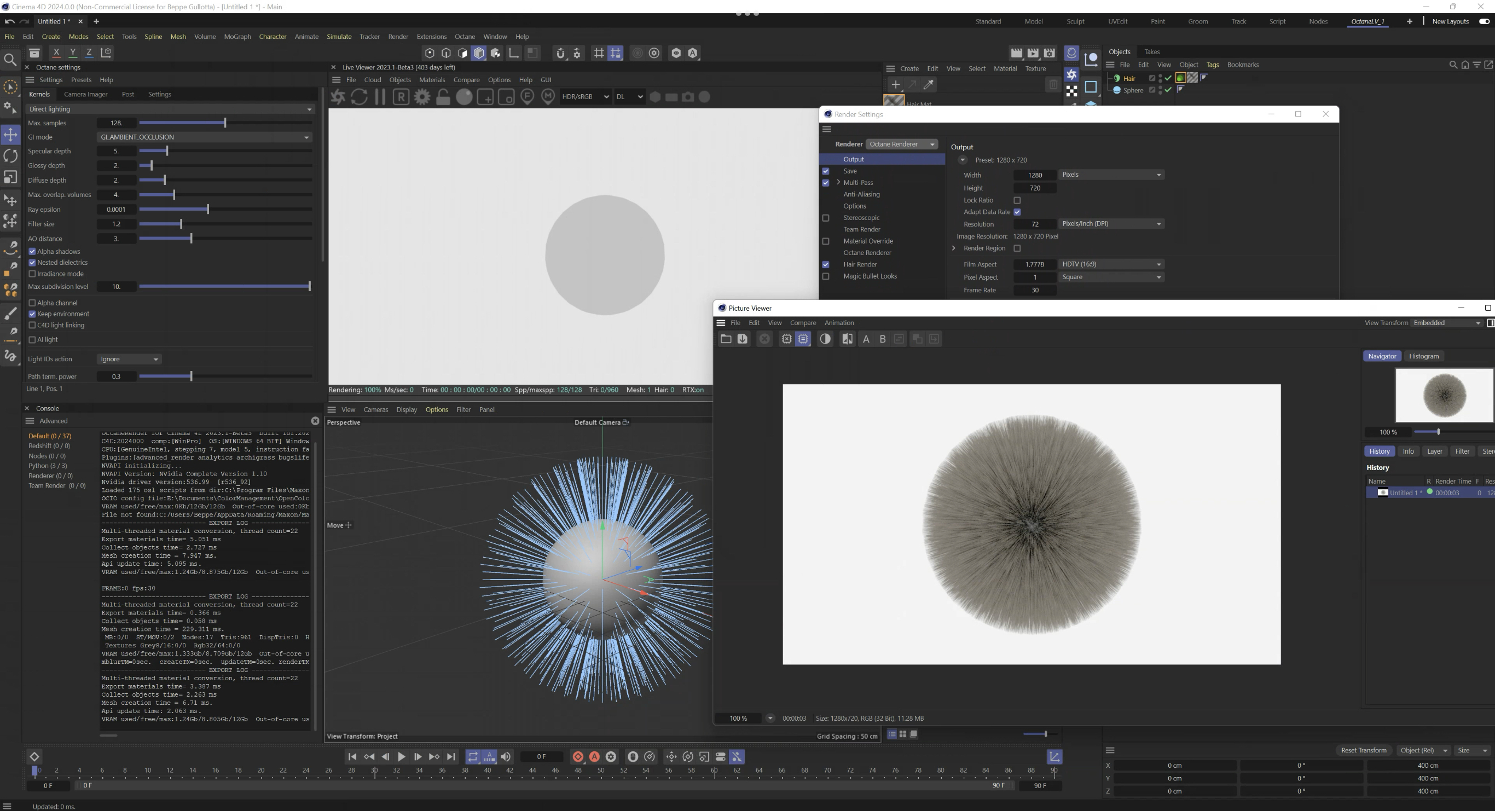Select the Rotate tool in left toolbar
This screenshot has width=1495, height=811.
coord(10,155)
